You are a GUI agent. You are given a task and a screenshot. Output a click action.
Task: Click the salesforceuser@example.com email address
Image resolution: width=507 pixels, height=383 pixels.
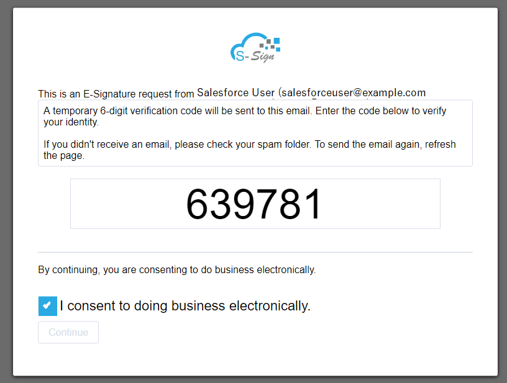(x=354, y=93)
